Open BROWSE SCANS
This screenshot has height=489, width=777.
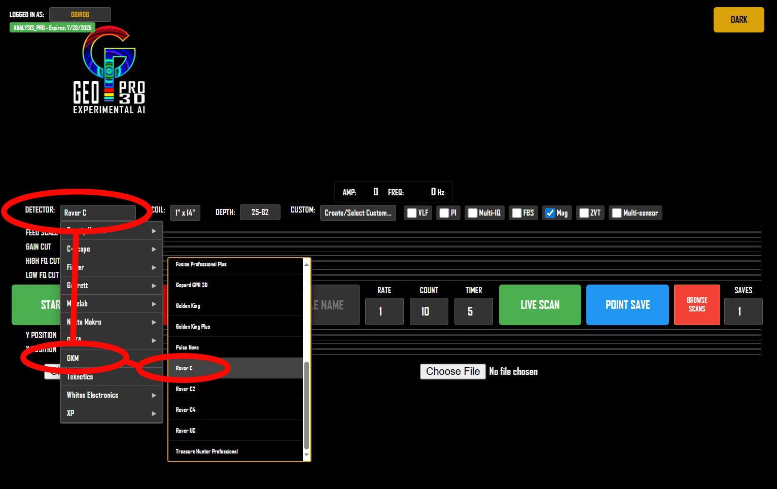(697, 305)
